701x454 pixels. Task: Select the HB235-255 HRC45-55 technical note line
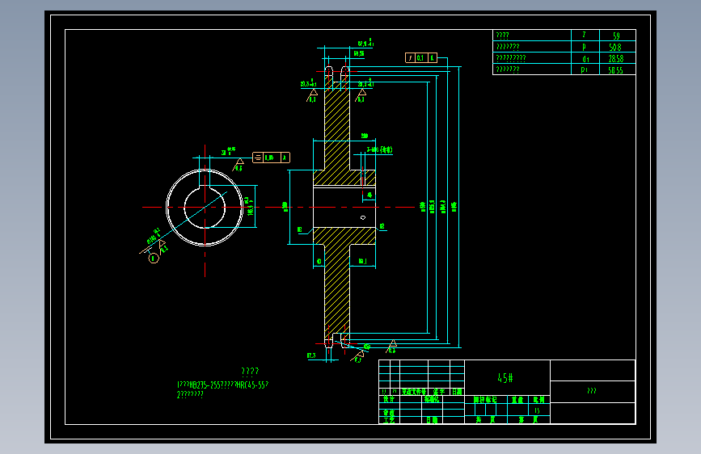click(222, 385)
